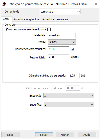
Task: Click the chevron arrow of conjunto dropdown
Action: click(x=78, y=12)
